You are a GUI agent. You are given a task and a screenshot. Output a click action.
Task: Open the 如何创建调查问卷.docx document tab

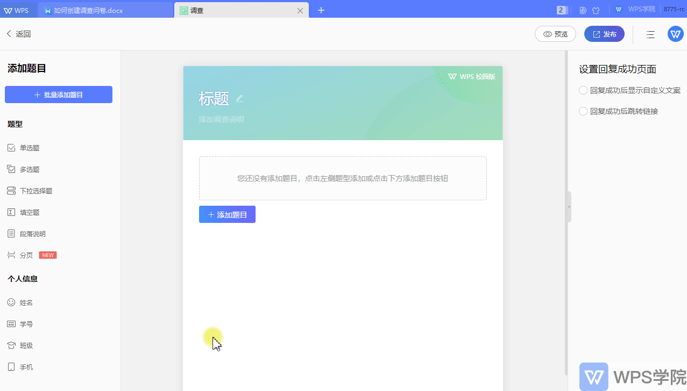pos(105,10)
